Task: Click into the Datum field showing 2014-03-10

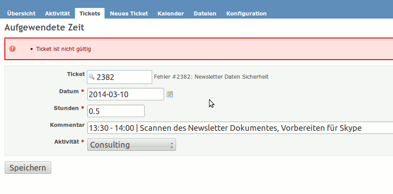Action: [126, 95]
